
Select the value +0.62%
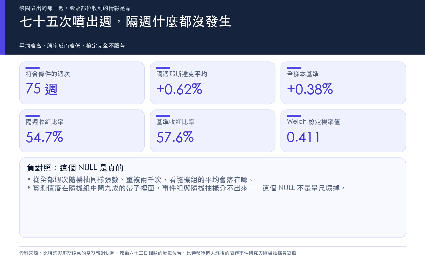coord(179,89)
